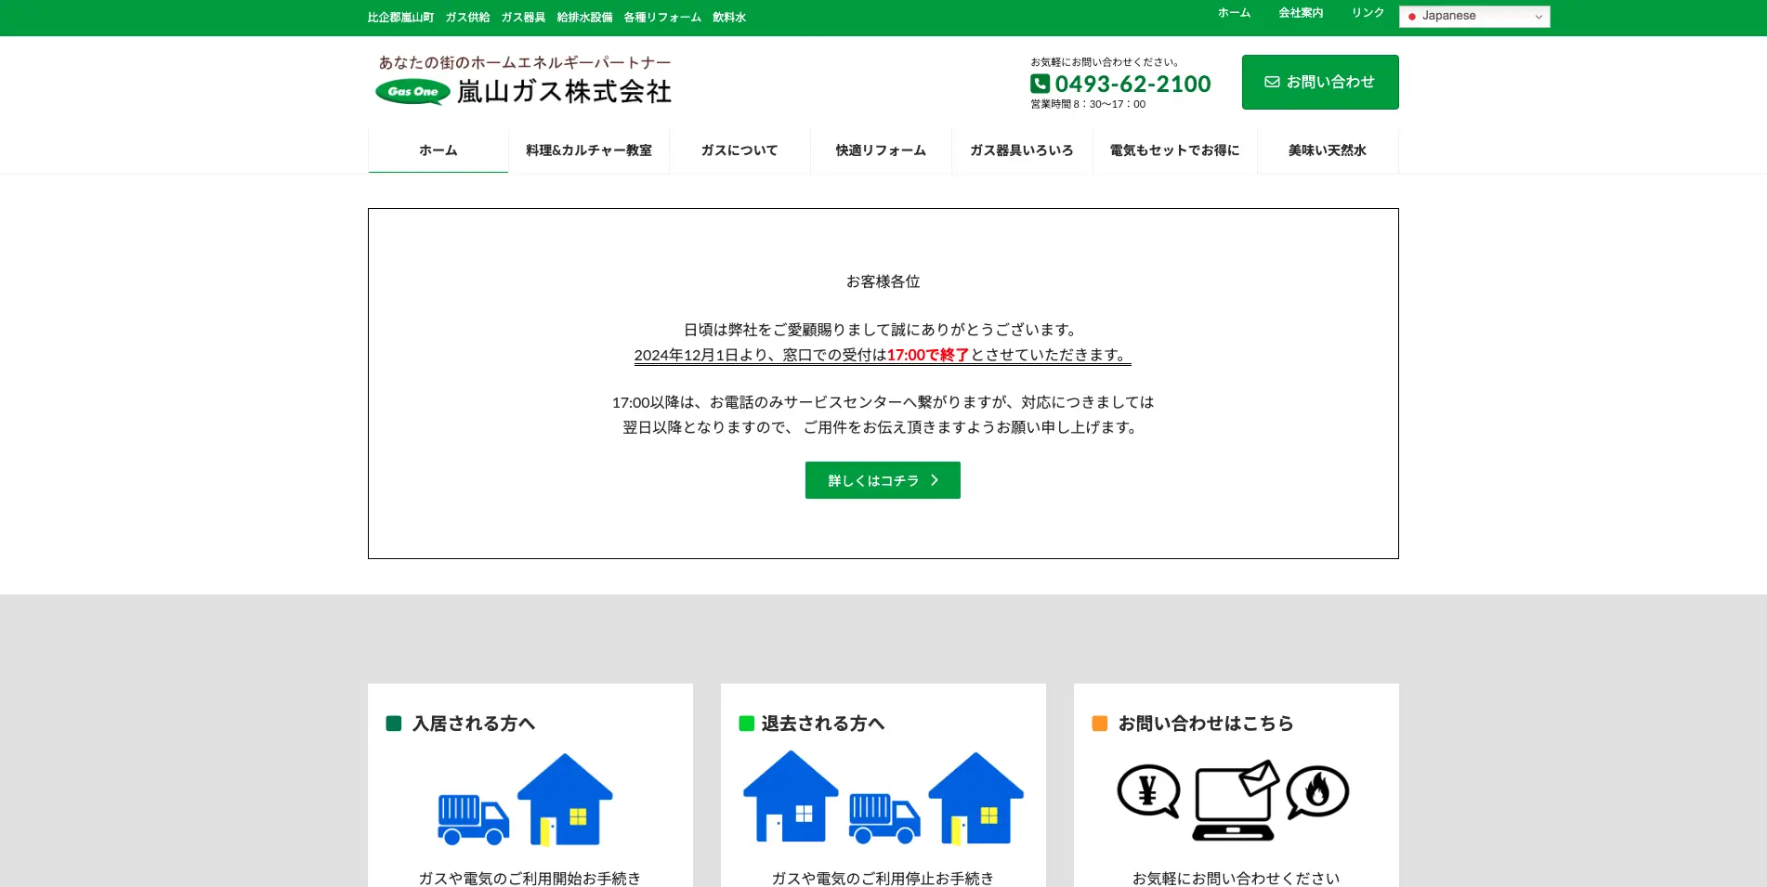The height and width of the screenshot is (887, 1767).
Task: Open the Japanese language dropdown
Action: click(1474, 16)
